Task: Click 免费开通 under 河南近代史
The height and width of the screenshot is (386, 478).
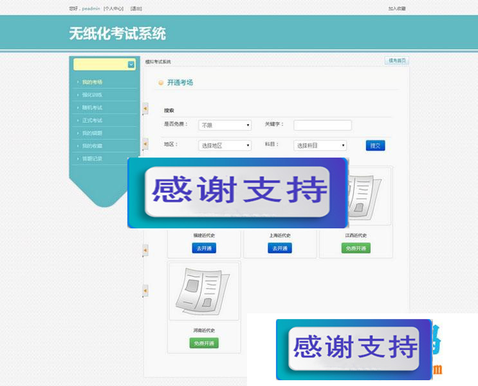Action: (204, 343)
